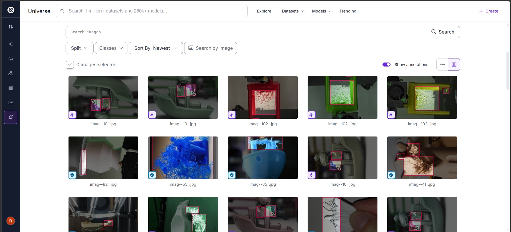The height and width of the screenshot is (232, 511).
Task: Check the select all images checkbox
Action: coord(70,65)
